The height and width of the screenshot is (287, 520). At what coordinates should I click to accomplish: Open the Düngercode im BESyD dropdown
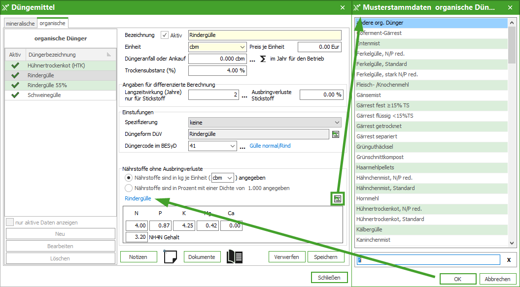click(x=212, y=146)
